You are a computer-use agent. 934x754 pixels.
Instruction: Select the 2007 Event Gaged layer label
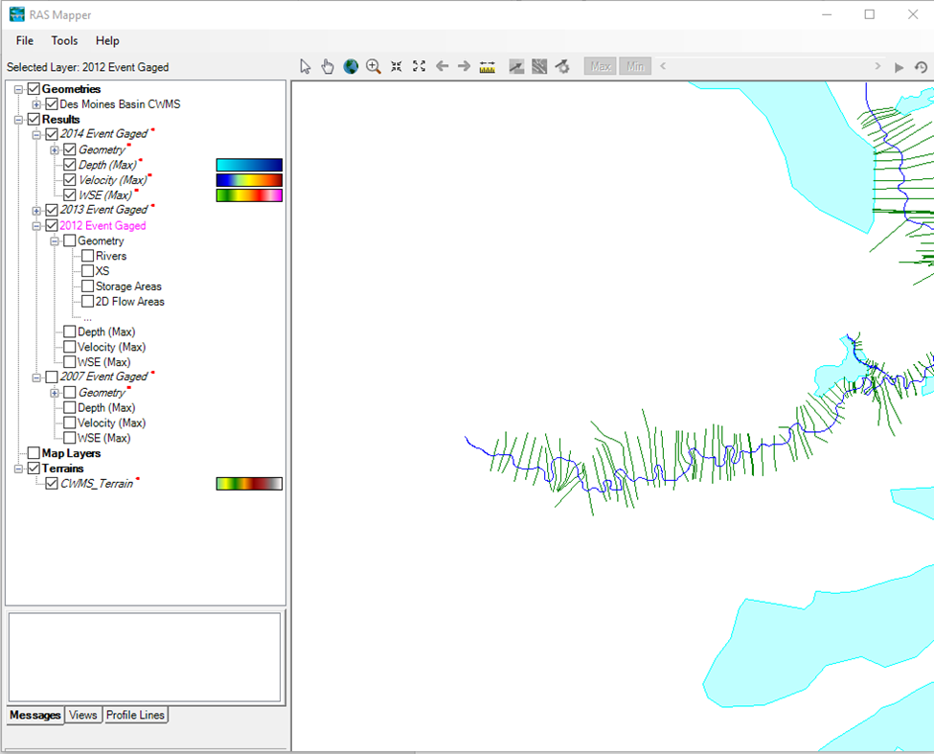tap(103, 377)
